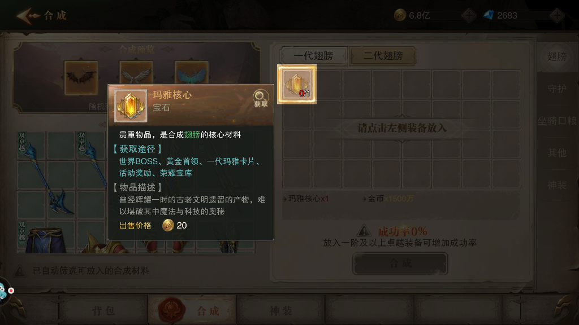Click the blue diamond plus button

(557, 15)
